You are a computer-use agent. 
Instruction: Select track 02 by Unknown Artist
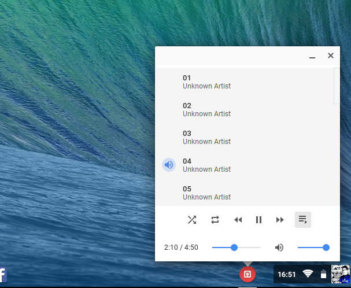206,109
